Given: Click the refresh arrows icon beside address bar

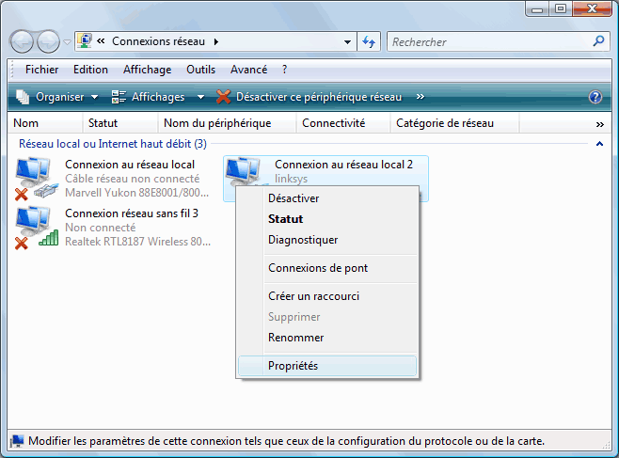Looking at the screenshot, I should [x=369, y=41].
